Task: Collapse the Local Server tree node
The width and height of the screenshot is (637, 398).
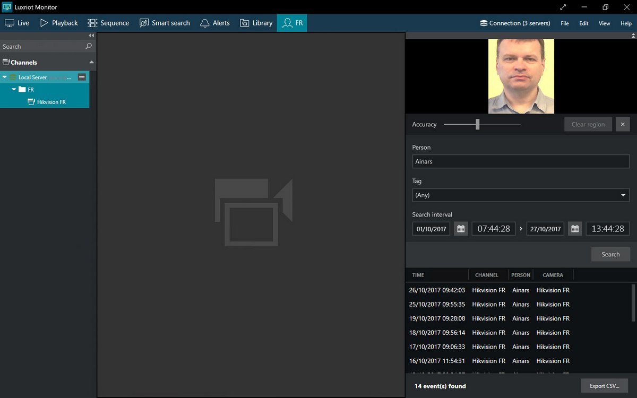Action: [x=5, y=77]
